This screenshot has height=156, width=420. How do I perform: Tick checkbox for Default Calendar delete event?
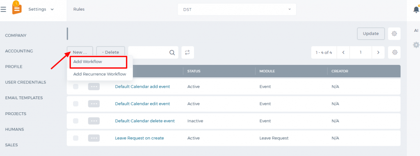pyautogui.click(x=76, y=121)
